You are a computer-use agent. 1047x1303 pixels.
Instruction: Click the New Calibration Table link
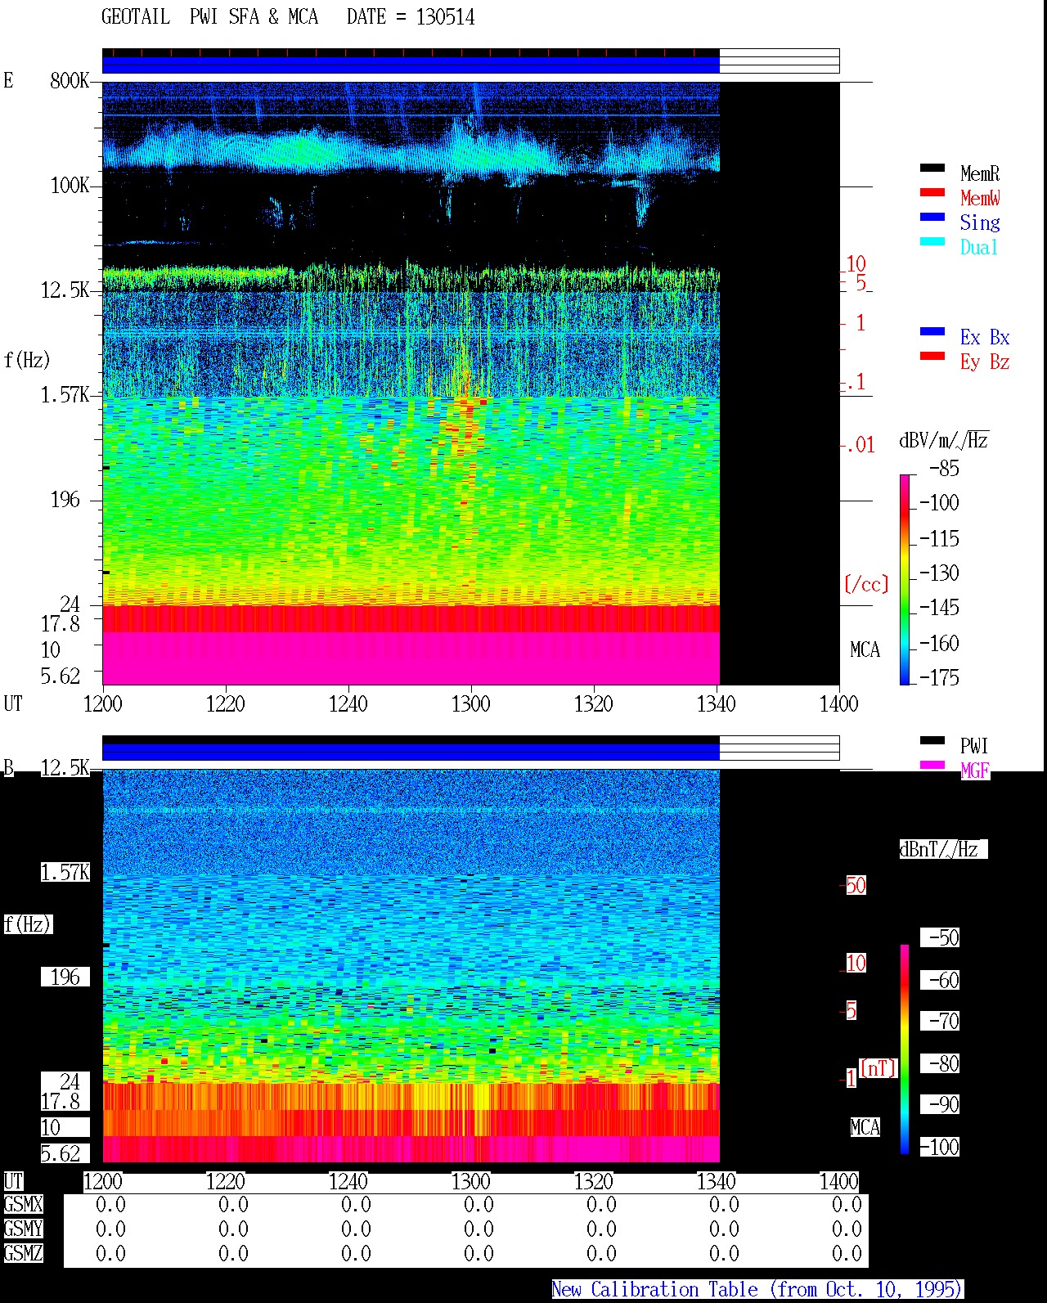757,1290
